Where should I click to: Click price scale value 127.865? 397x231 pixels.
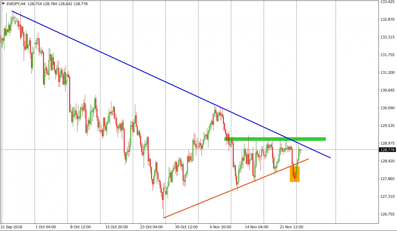click(388, 179)
